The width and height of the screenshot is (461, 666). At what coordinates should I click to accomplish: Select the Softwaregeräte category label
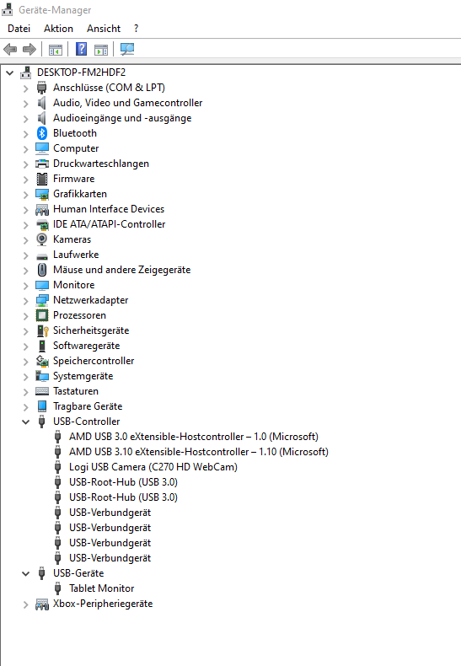pos(86,346)
